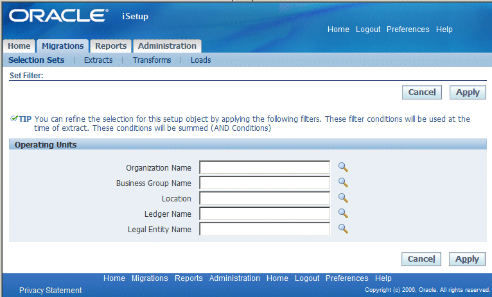This screenshot has height=297, width=492.
Task: Click the iSetup title text
Action: click(x=136, y=16)
